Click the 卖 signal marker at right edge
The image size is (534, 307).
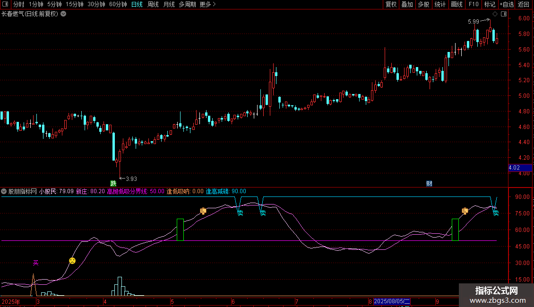tap(496, 213)
